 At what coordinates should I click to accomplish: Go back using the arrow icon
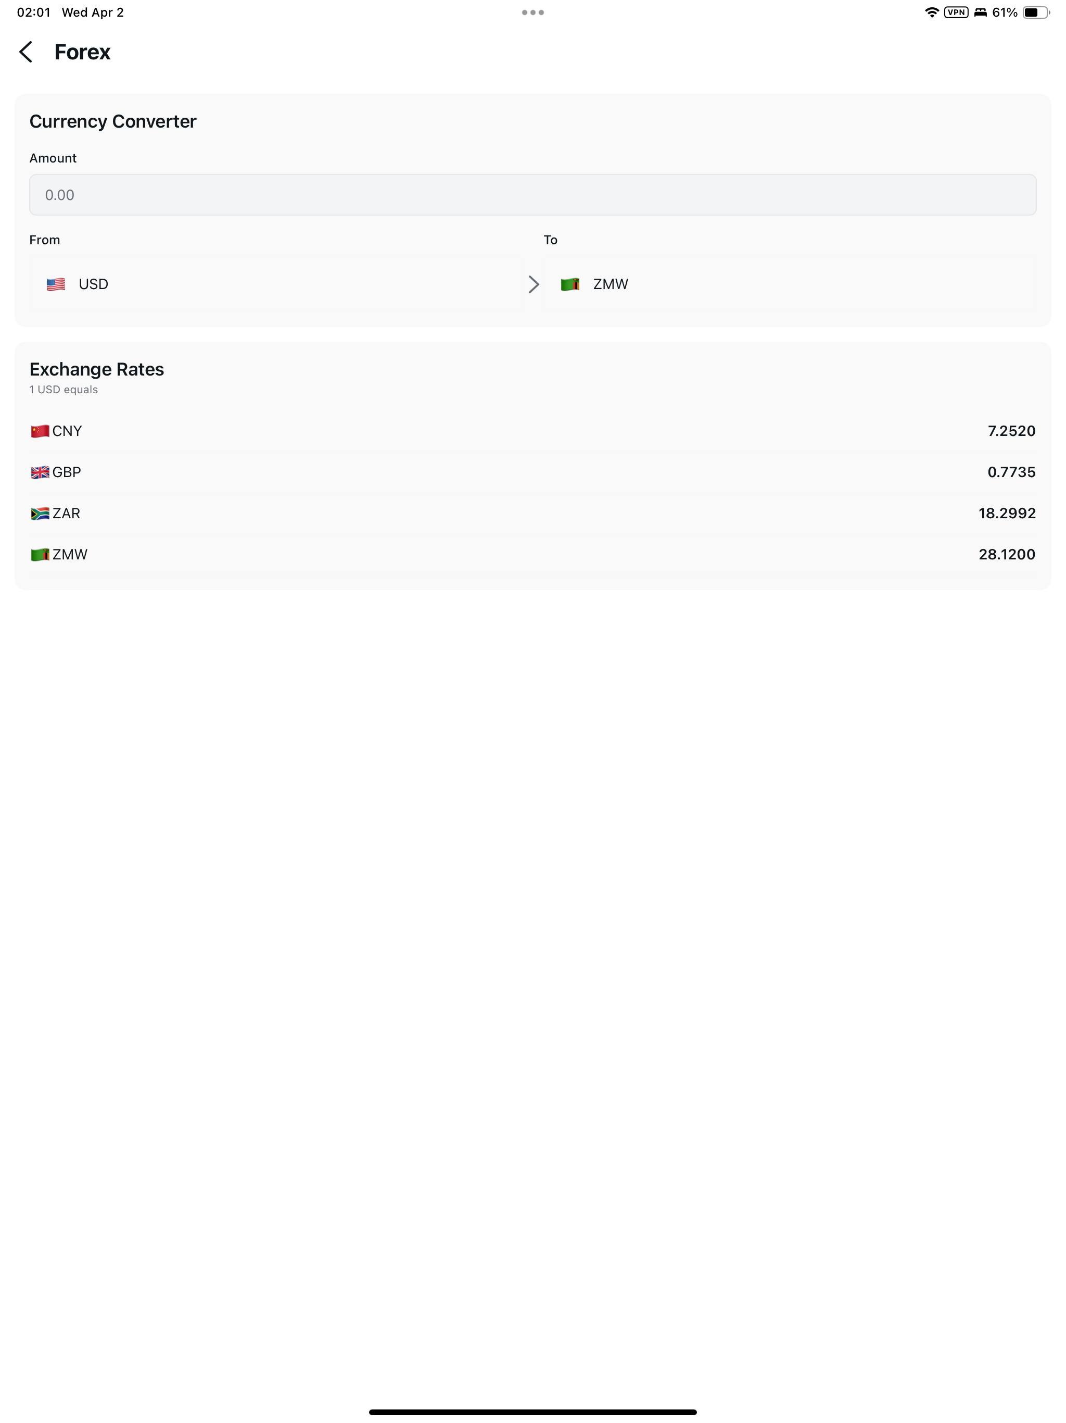[x=26, y=52]
